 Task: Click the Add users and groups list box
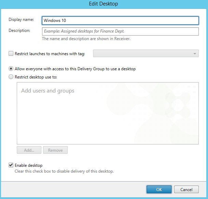(108, 113)
